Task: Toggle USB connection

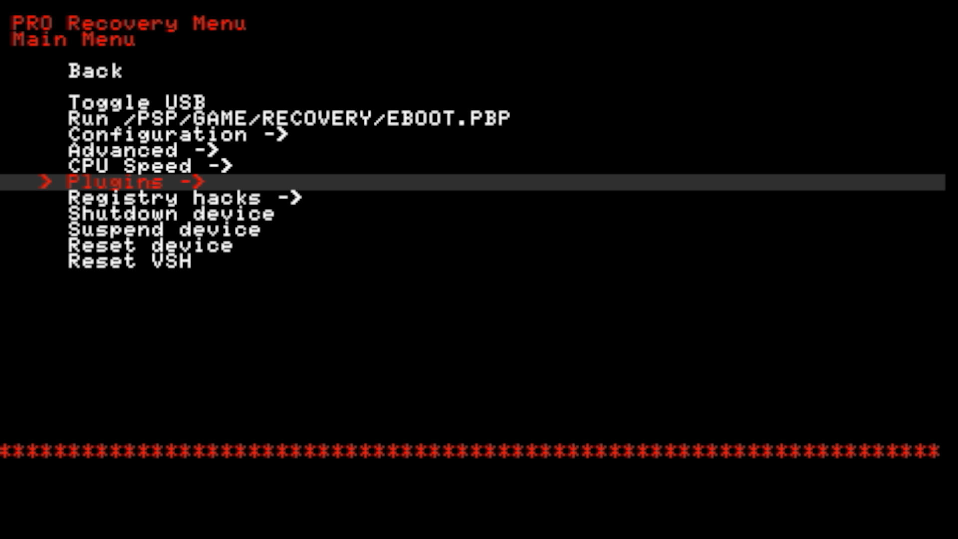Action: click(x=137, y=102)
